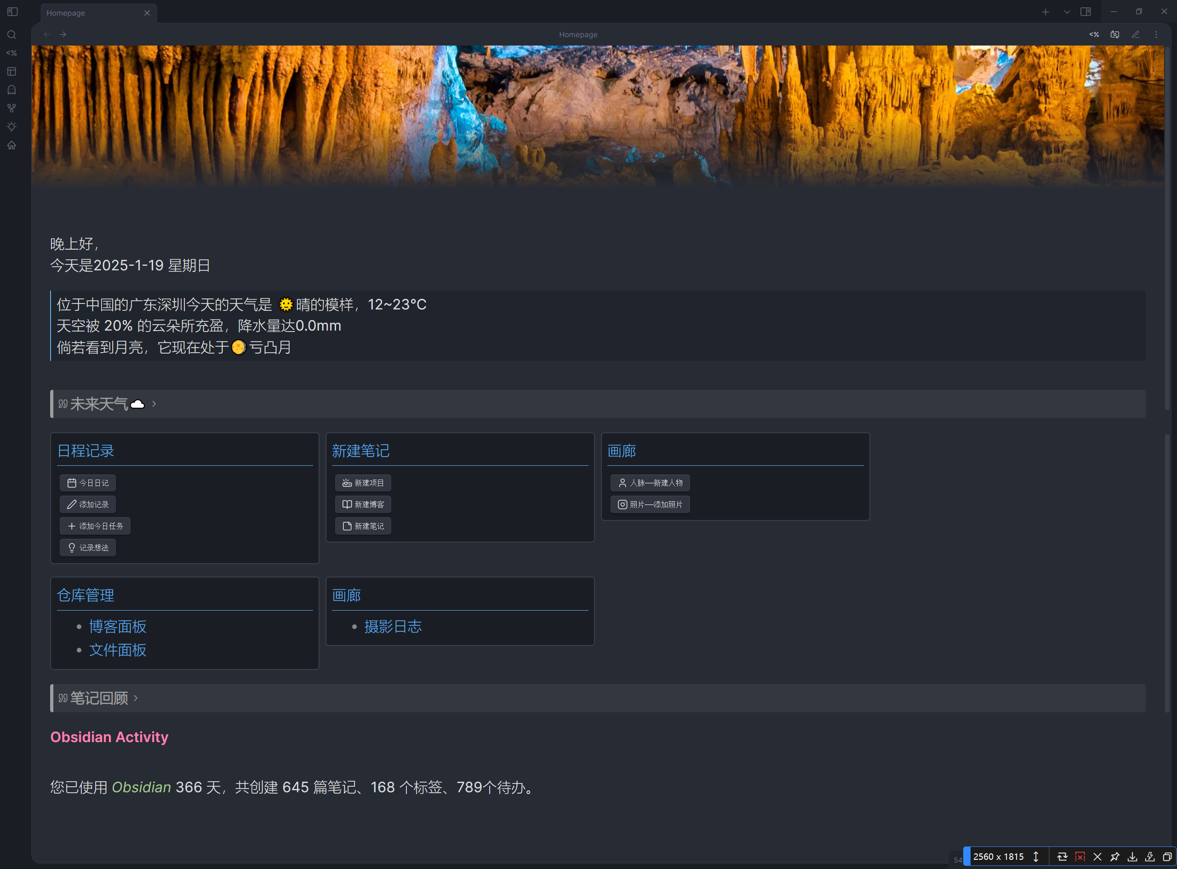Pin the screenshot using the pin icon
Screen dimensions: 1177x869
(x=1114, y=857)
